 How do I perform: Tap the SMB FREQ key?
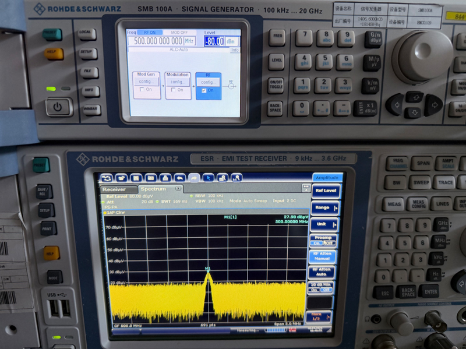(277, 37)
